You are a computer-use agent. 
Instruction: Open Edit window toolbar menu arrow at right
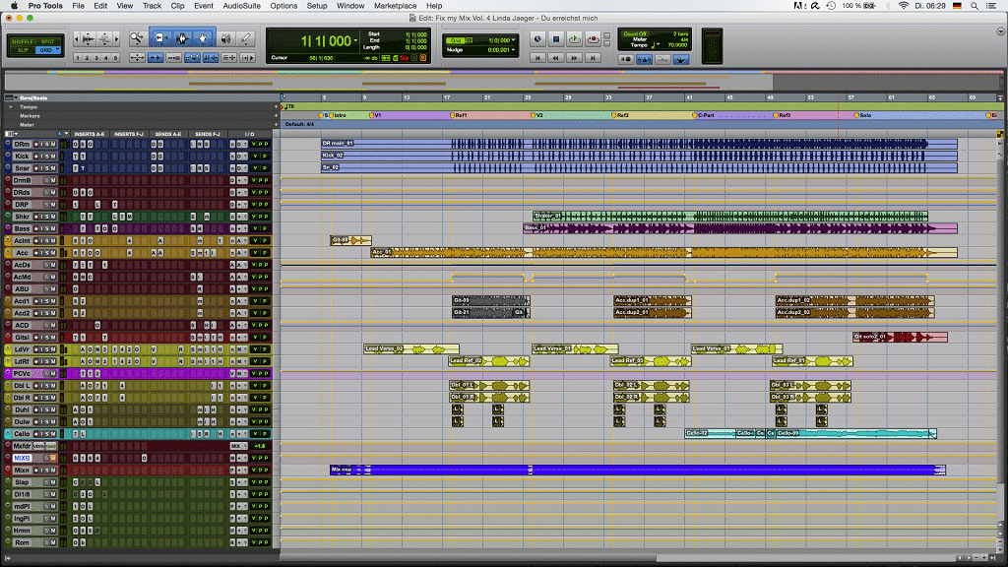click(x=1001, y=31)
